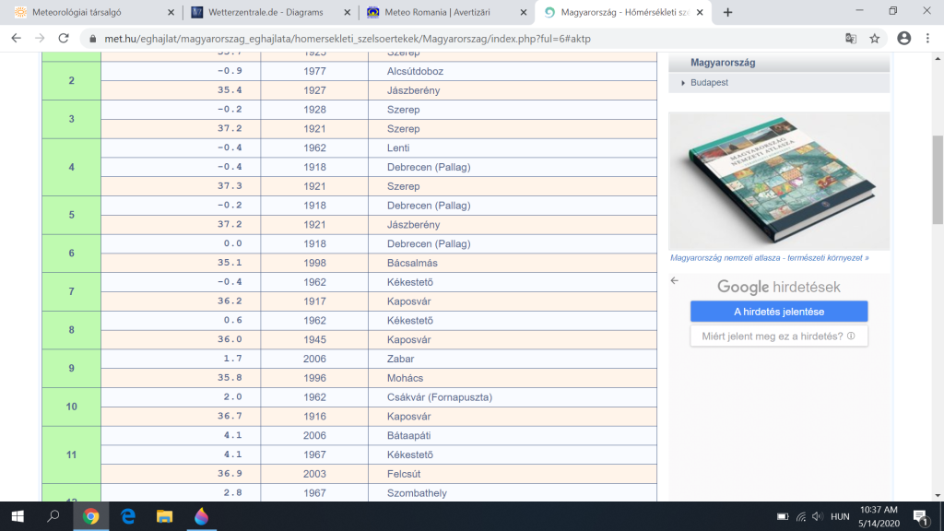
Task: Open the 'Magyarország nemzeti atlasza' link
Action: click(x=768, y=258)
